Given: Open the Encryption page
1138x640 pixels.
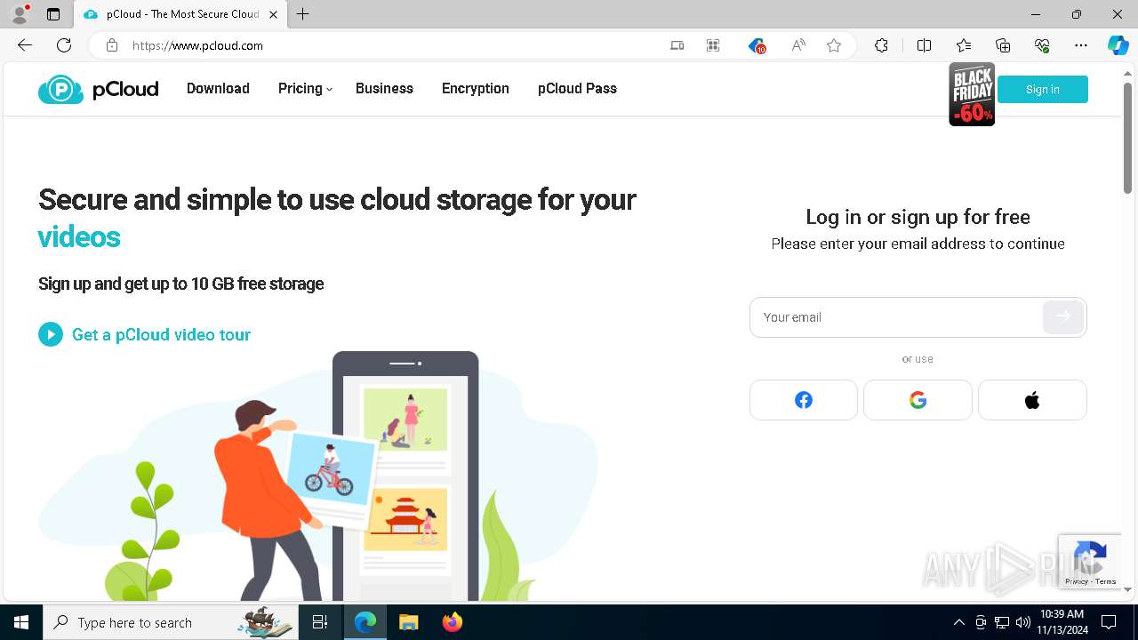Looking at the screenshot, I should pyautogui.click(x=476, y=88).
